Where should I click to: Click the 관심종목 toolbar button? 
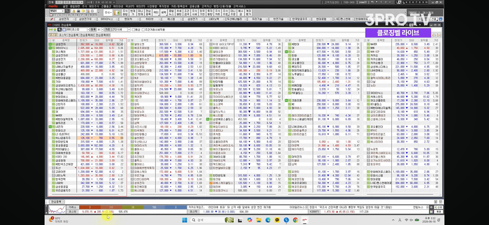(x=148, y=13)
